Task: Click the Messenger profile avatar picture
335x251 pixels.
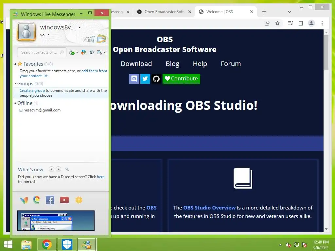Action: tap(26, 32)
